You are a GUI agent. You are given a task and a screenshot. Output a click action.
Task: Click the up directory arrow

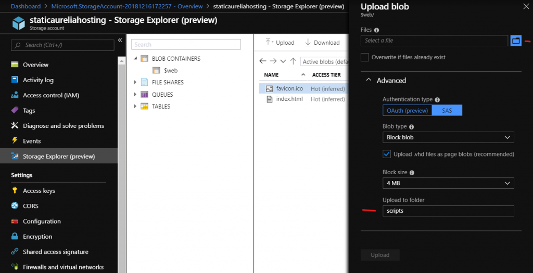tap(293, 61)
